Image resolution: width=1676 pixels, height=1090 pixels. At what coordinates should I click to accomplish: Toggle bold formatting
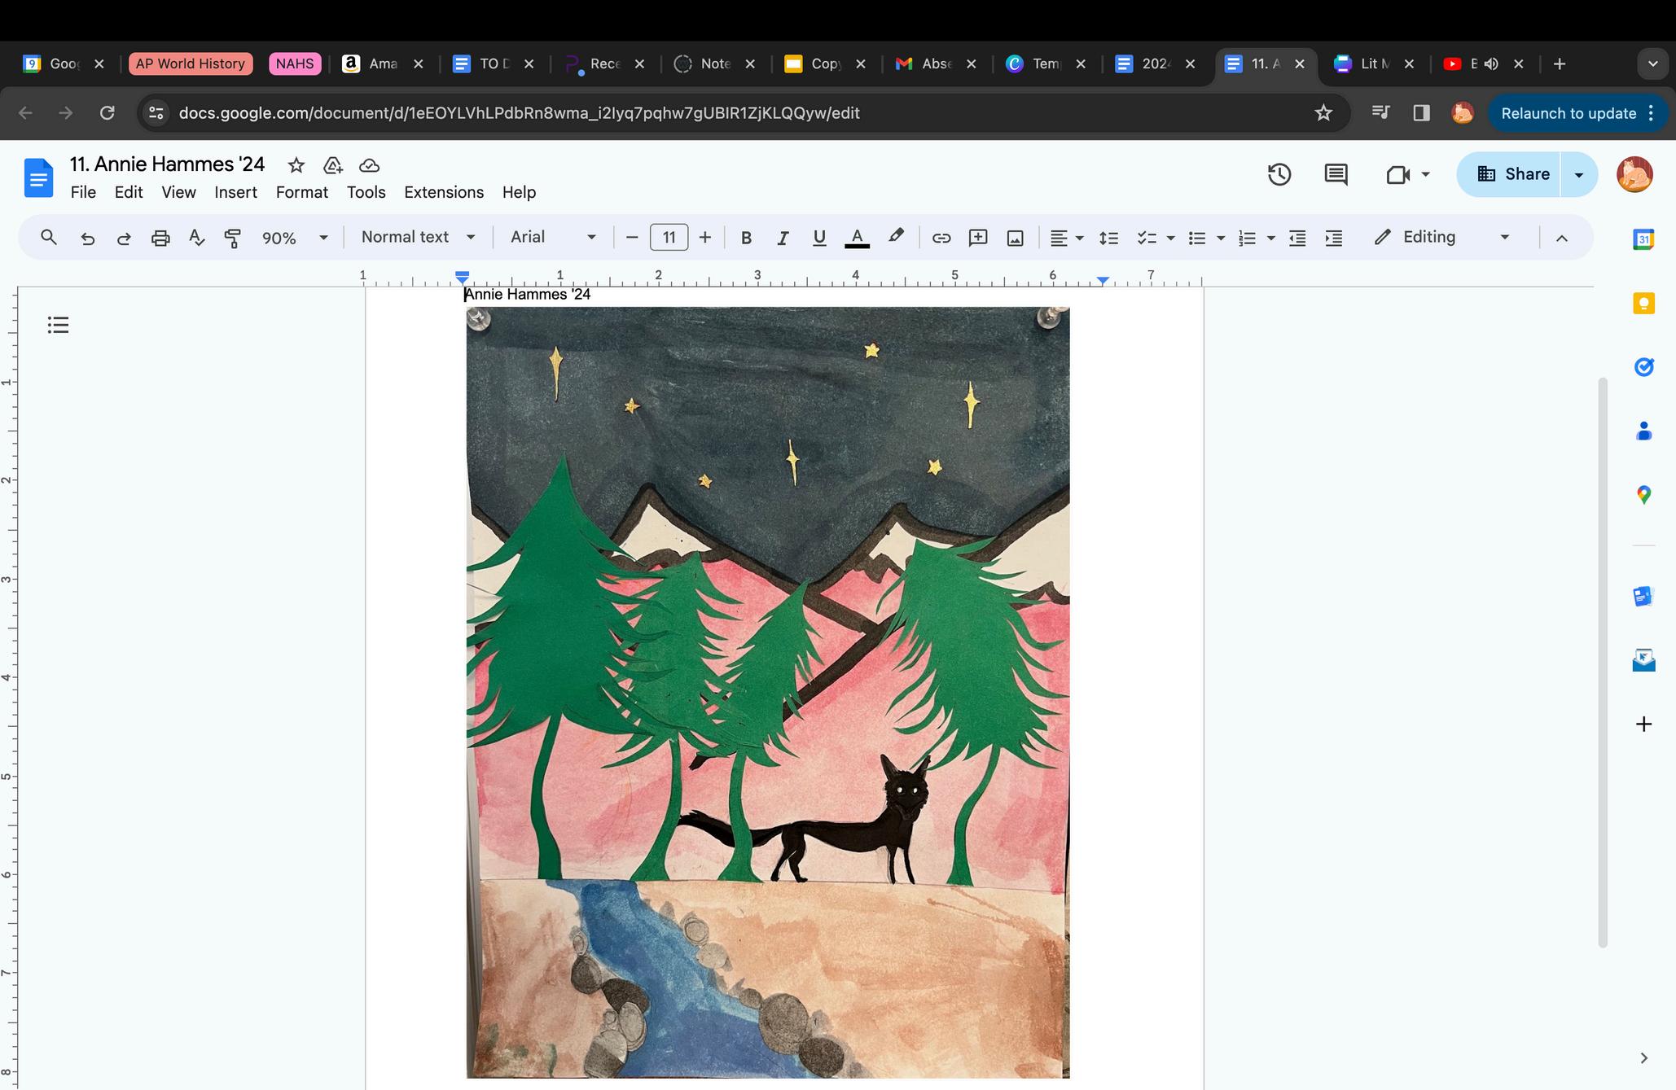[x=745, y=238]
